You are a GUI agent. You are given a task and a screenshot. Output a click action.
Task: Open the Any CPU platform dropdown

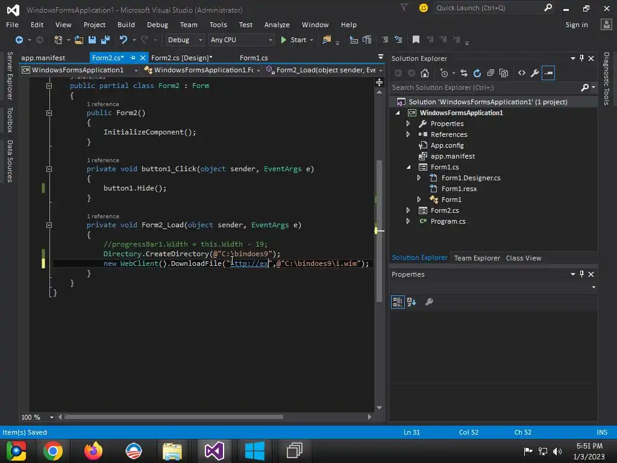[x=241, y=40]
